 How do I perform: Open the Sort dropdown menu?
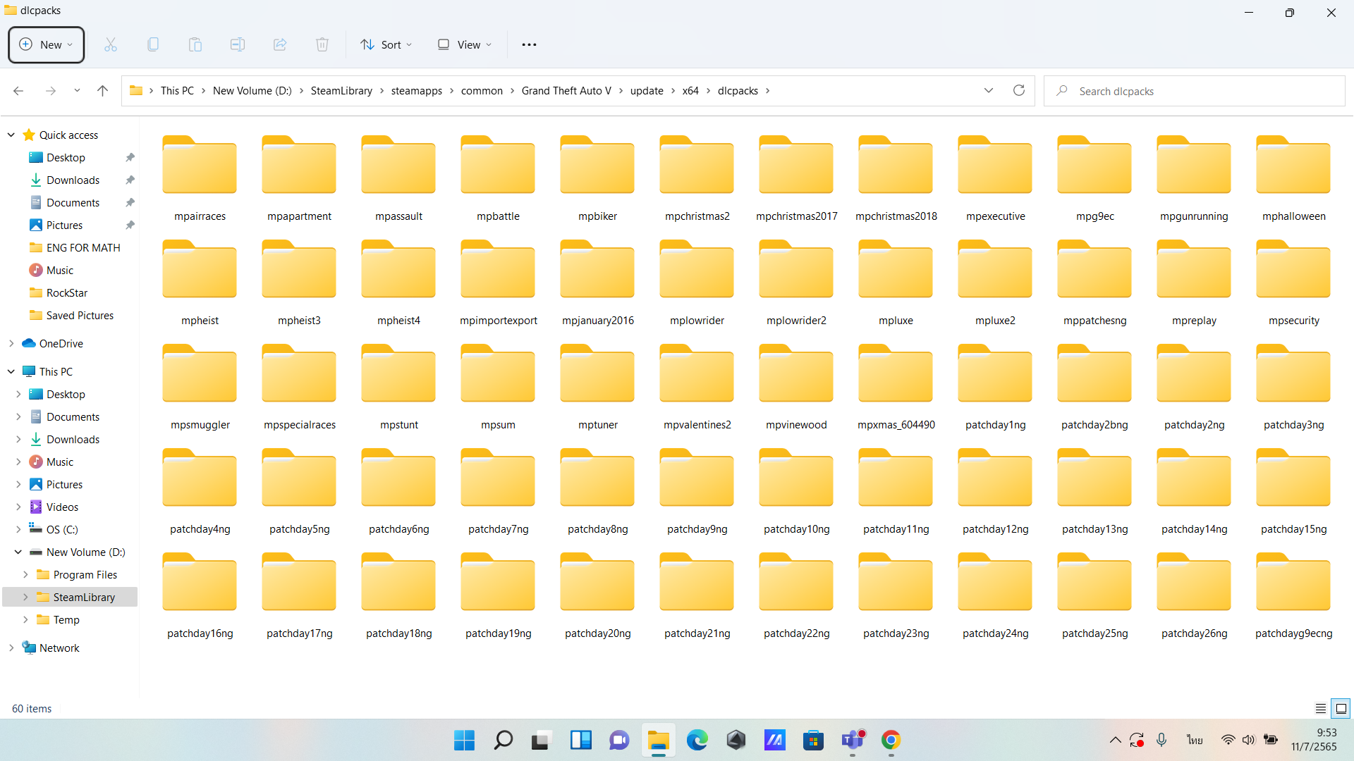(x=386, y=44)
